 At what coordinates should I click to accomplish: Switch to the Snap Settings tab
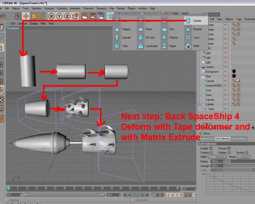[239, 139]
